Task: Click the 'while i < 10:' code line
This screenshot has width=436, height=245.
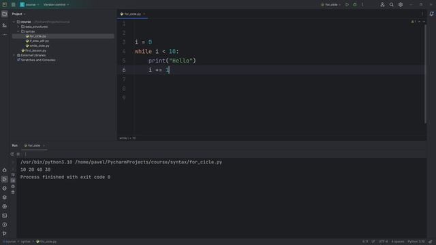Action: click(x=157, y=52)
